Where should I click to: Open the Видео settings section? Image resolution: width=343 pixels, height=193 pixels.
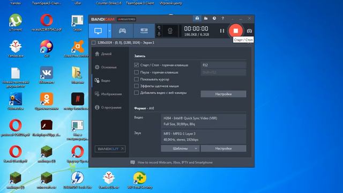102,80
